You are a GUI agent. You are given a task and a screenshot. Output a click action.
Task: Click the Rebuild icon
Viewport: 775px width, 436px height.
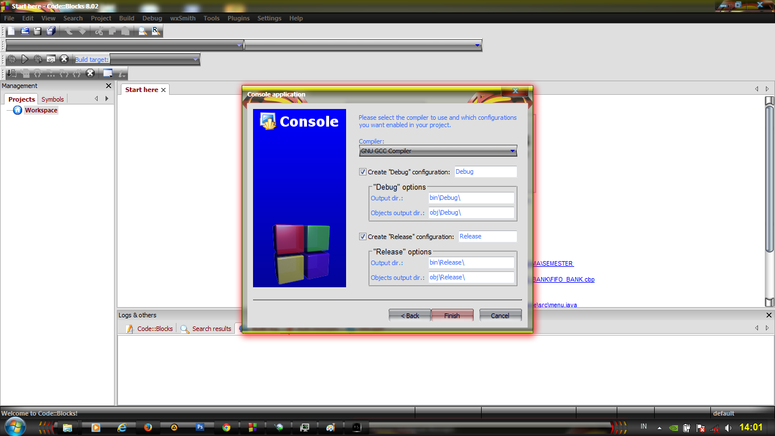51,59
